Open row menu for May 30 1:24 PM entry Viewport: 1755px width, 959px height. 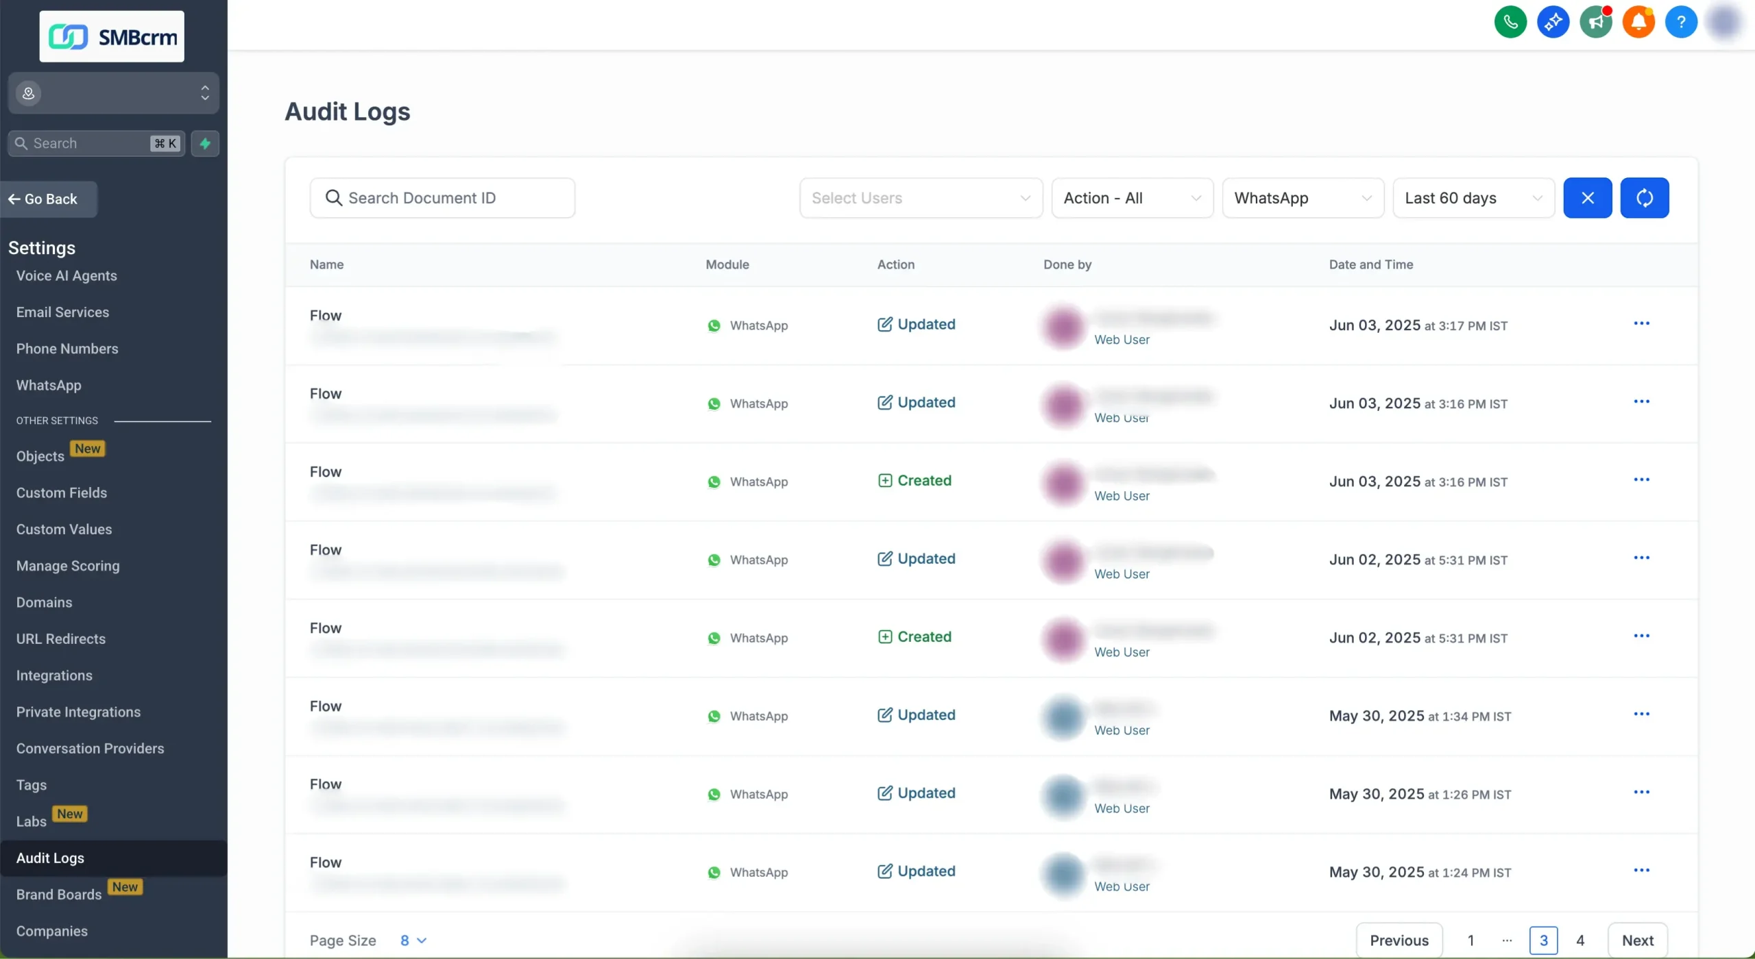(1641, 870)
